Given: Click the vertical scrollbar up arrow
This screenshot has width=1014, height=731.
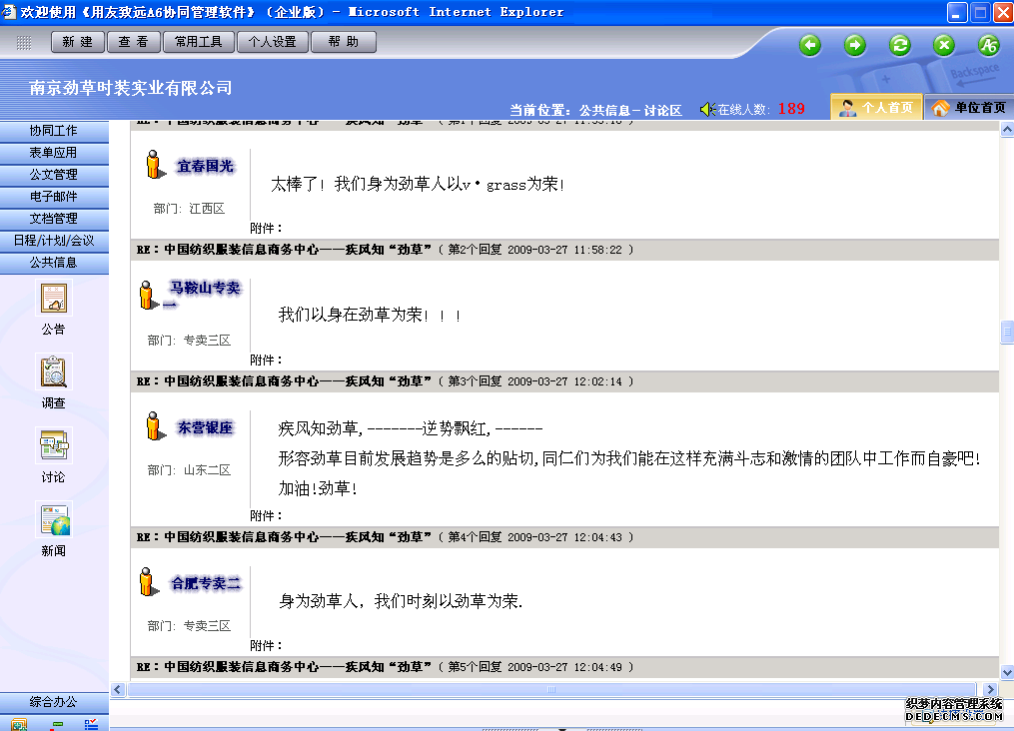Looking at the screenshot, I should (x=1007, y=129).
